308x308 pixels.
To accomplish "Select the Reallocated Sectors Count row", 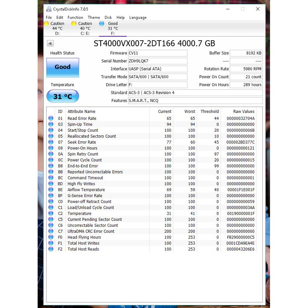I will pos(92,136).
